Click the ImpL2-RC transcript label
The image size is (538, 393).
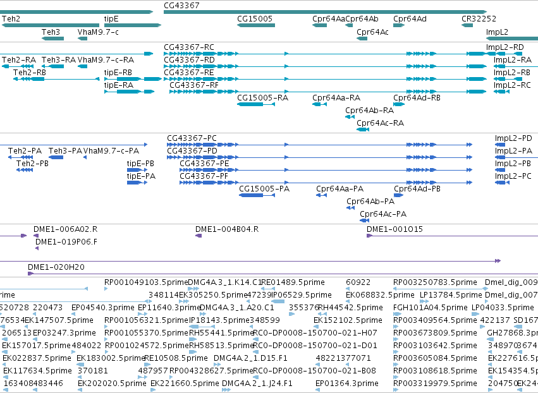[512, 85]
